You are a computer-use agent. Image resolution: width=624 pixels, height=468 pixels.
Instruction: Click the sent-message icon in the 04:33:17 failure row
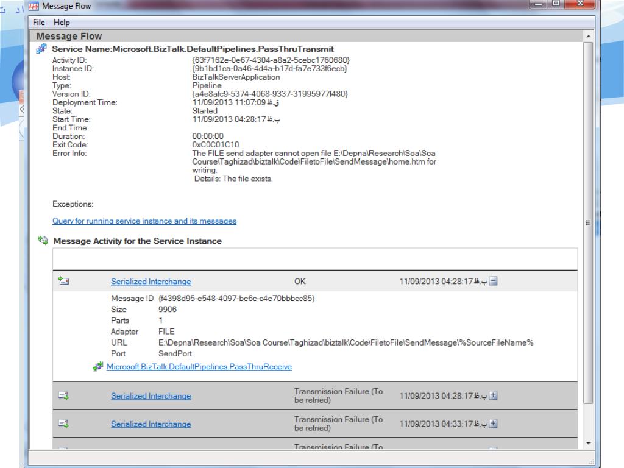[x=63, y=424]
